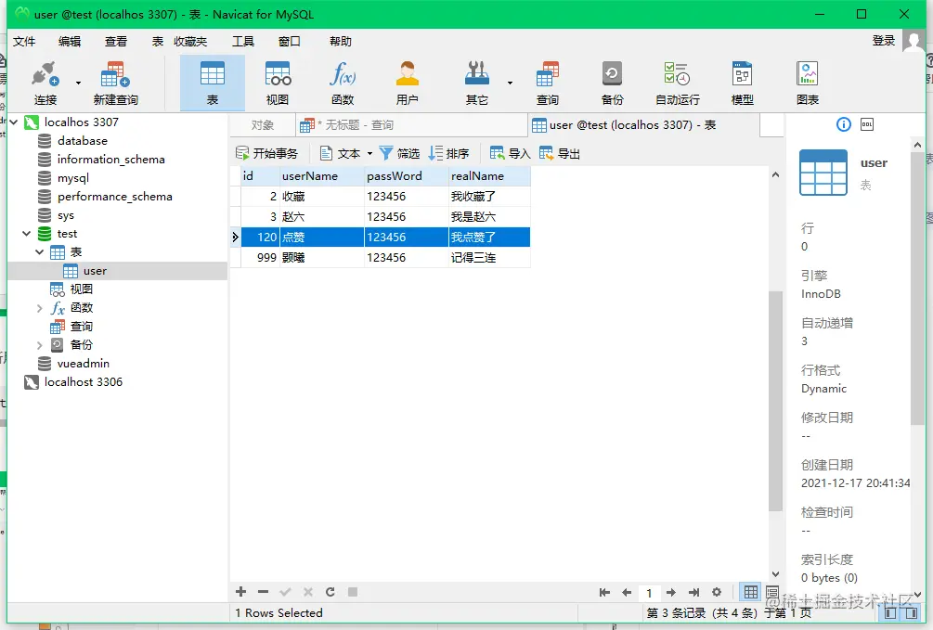Select the realName cell 我收藏了
This screenshot has height=630, width=933.
[489, 197]
